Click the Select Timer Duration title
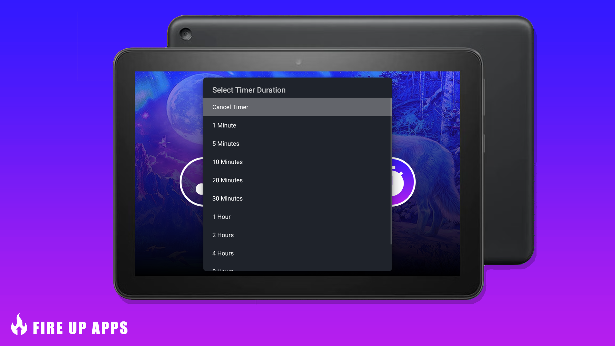 249,90
